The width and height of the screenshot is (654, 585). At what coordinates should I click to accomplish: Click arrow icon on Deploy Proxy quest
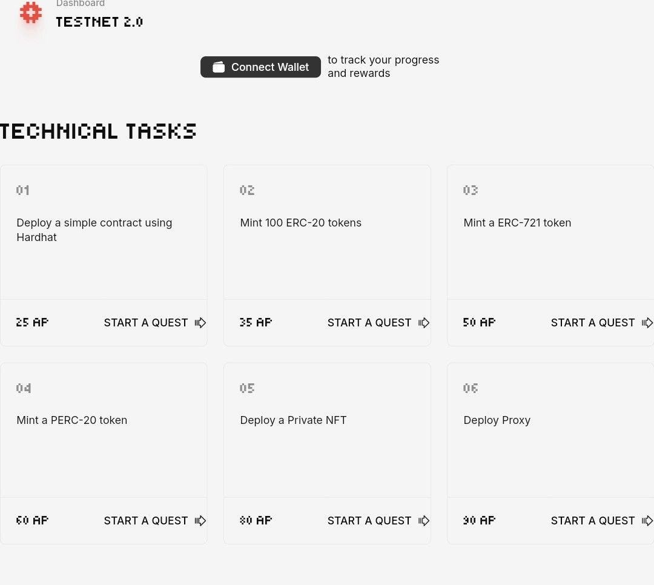(x=647, y=521)
